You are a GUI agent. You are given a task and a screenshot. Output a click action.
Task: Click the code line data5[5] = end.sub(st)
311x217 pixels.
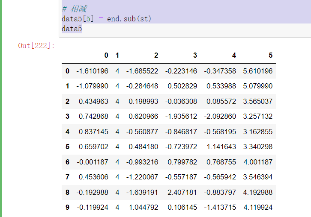[x=106, y=19]
